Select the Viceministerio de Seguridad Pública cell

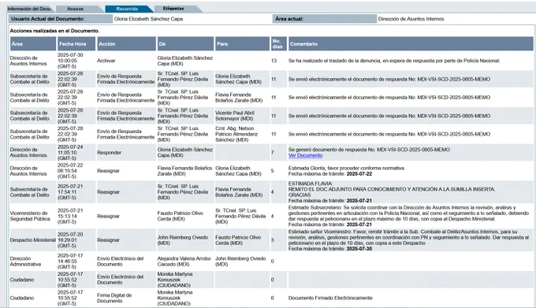point(30,216)
